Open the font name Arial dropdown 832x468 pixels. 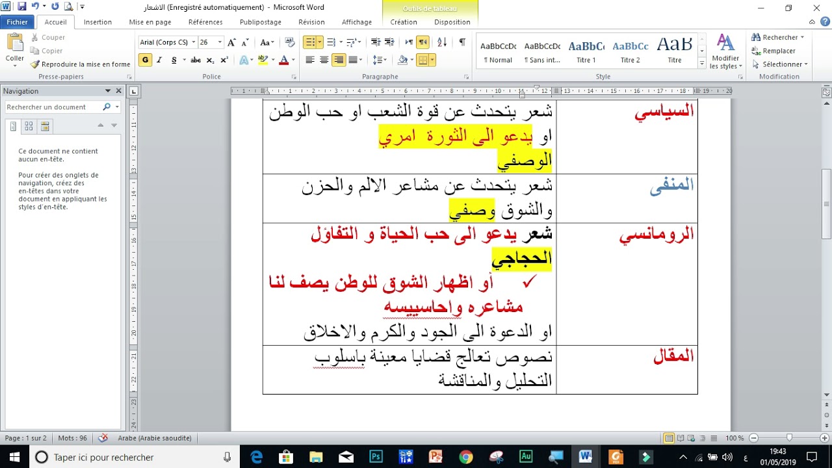pyautogui.click(x=194, y=42)
